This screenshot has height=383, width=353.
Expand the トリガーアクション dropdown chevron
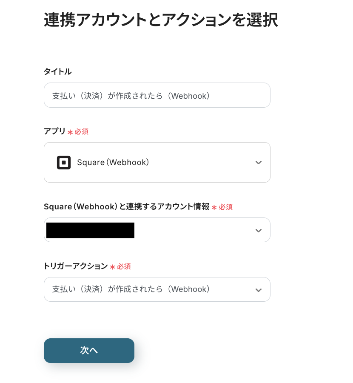click(258, 290)
